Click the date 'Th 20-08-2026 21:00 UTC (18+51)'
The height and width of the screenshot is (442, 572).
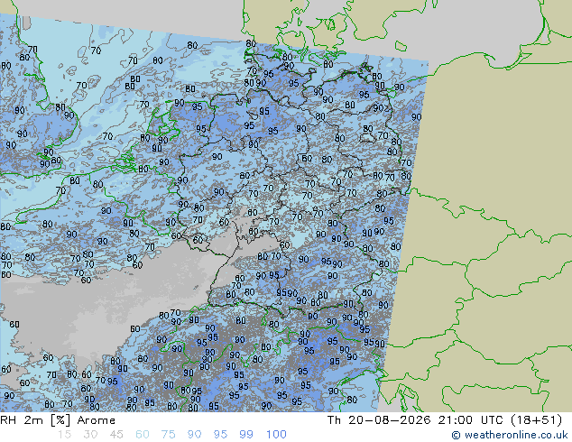point(445,420)
